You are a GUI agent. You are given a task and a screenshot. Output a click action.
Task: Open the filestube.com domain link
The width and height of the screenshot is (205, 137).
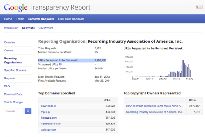(49, 118)
